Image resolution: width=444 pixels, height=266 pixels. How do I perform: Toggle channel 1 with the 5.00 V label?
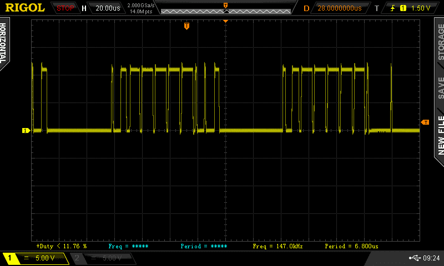coord(36,258)
